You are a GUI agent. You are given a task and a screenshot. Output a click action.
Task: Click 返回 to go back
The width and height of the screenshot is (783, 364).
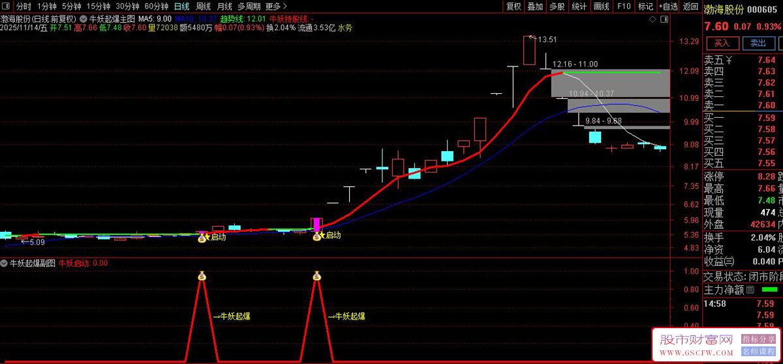pos(690,6)
